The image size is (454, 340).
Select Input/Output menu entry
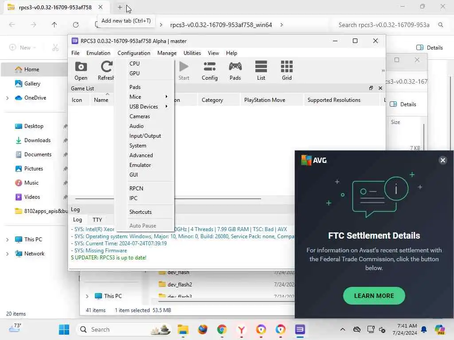(x=145, y=136)
